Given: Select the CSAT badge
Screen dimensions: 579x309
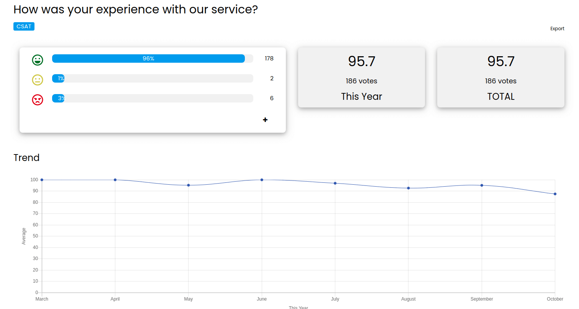Looking at the screenshot, I should tap(24, 26).
